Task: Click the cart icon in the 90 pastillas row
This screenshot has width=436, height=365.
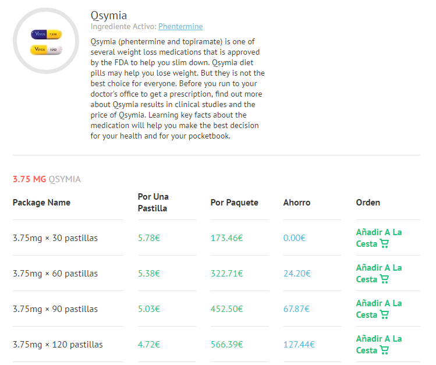Action: (384, 315)
